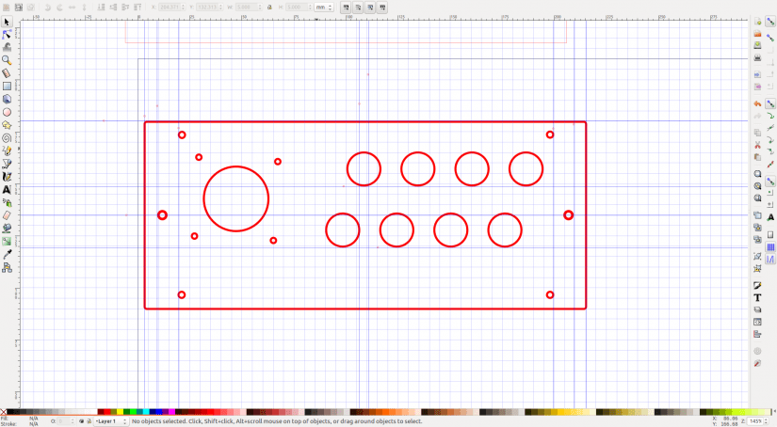The height and width of the screenshot is (427, 777).
Task: Select the Eraser tool
Action: [x=7, y=215]
